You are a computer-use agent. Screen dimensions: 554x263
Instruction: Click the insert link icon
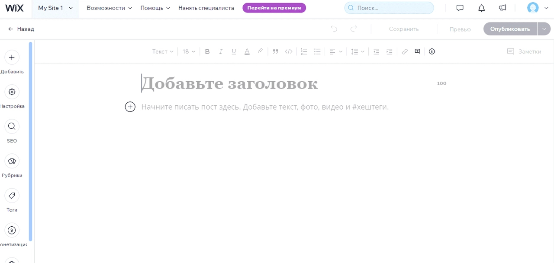pyautogui.click(x=405, y=51)
